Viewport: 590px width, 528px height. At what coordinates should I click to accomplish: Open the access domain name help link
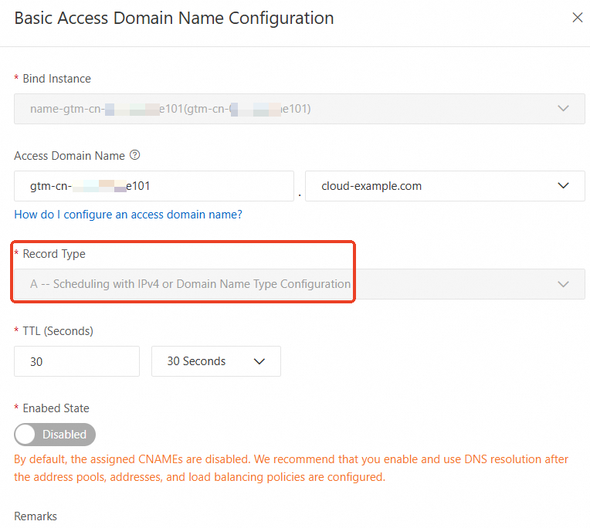128,215
